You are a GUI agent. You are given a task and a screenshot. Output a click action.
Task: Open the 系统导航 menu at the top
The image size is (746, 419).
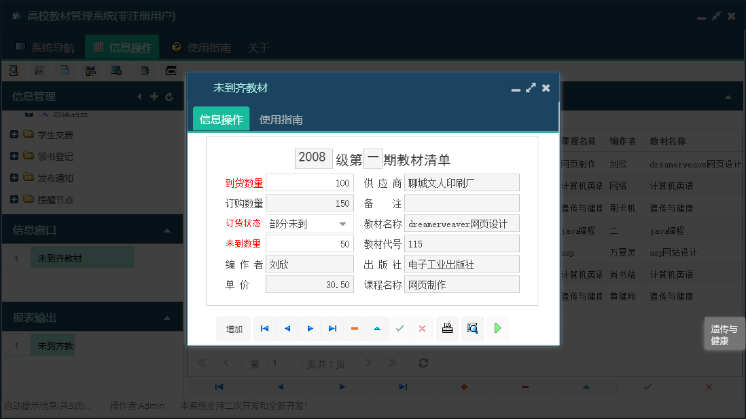coord(46,47)
